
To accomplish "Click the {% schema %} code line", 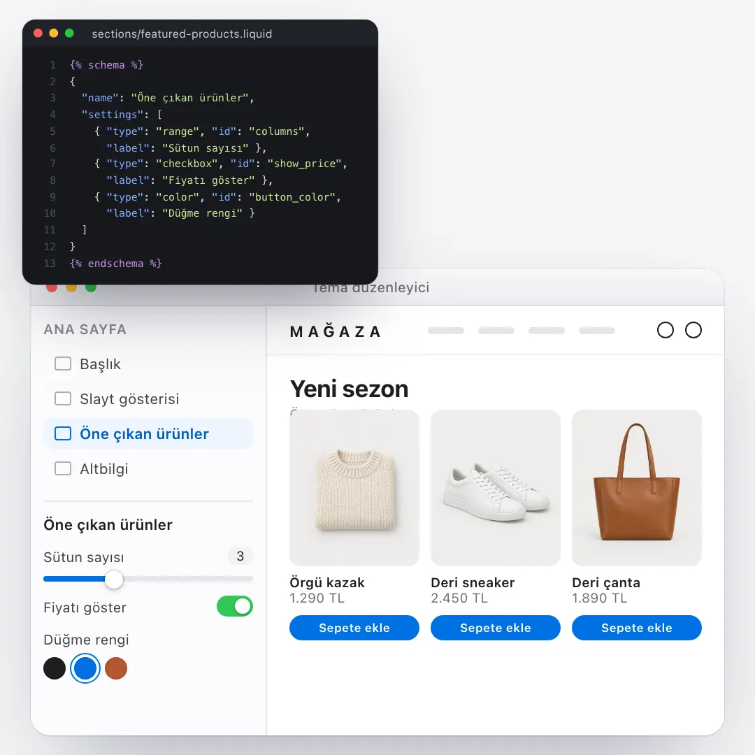I will pyautogui.click(x=106, y=65).
